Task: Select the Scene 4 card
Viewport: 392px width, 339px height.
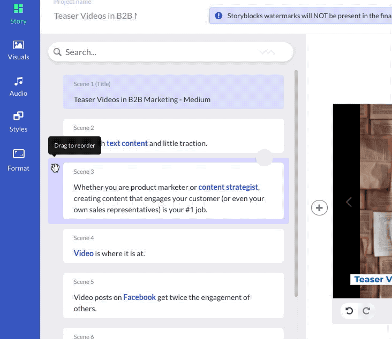Action: pyautogui.click(x=174, y=246)
